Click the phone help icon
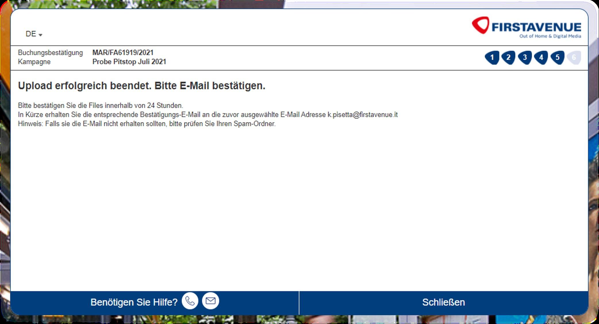The height and width of the screenshot is (324, 599). 190,301
